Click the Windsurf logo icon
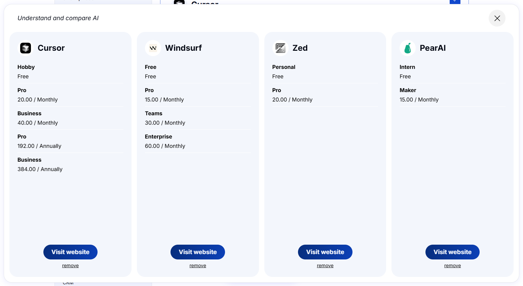 click(x=153, y=48)
